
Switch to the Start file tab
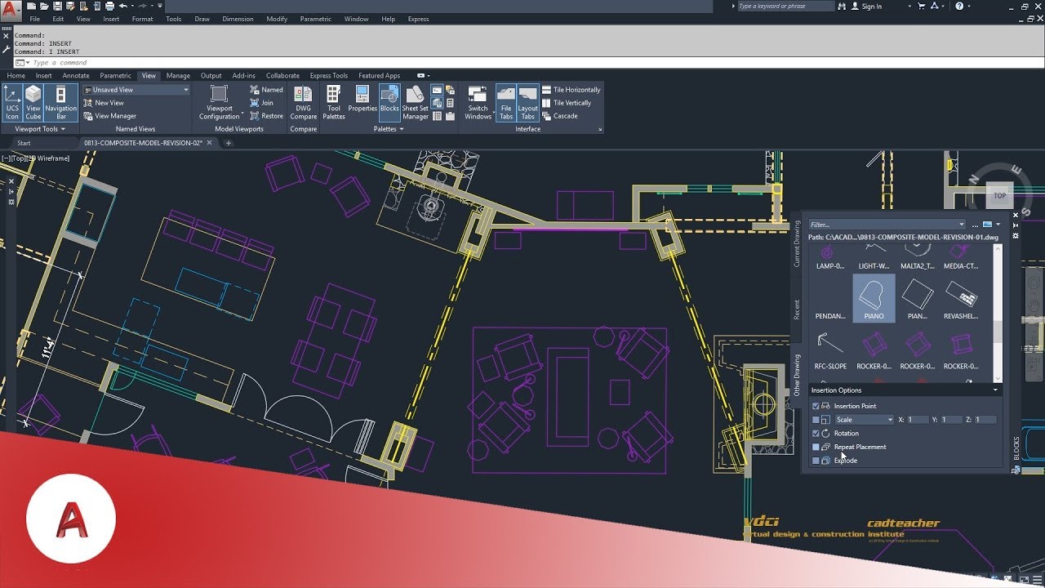[24, 143]
